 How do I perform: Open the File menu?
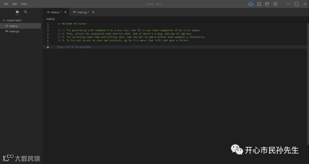pos(6,4)
